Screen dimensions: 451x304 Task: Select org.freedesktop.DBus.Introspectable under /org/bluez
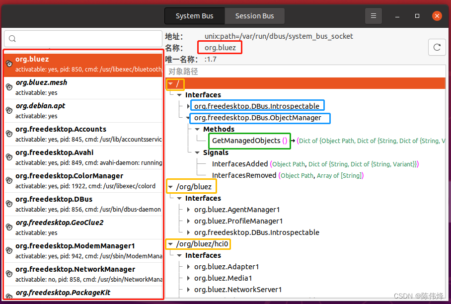(257, 232)
